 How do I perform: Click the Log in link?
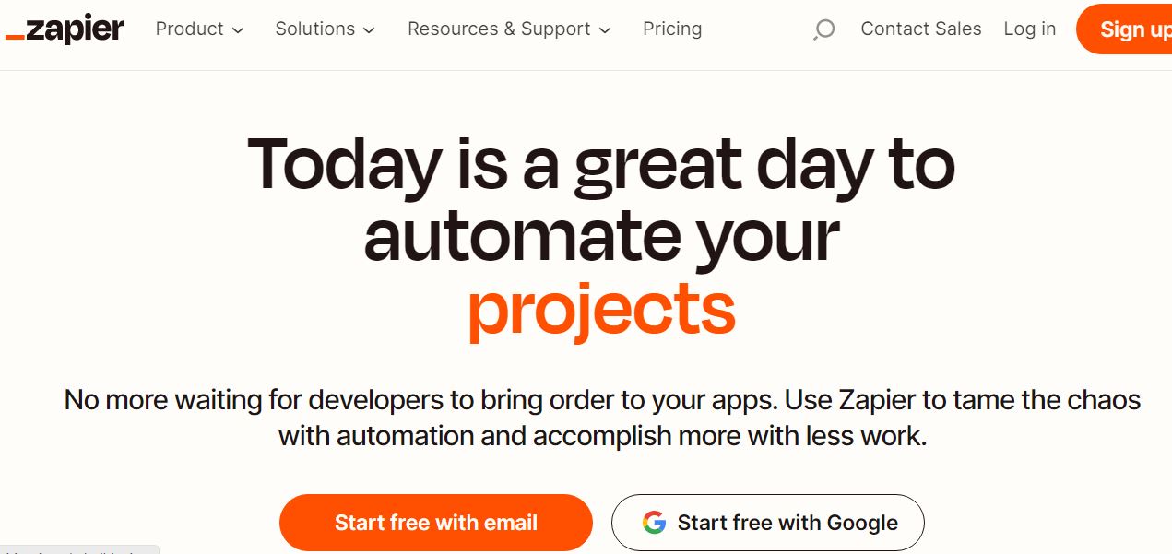click(1029, 29)
